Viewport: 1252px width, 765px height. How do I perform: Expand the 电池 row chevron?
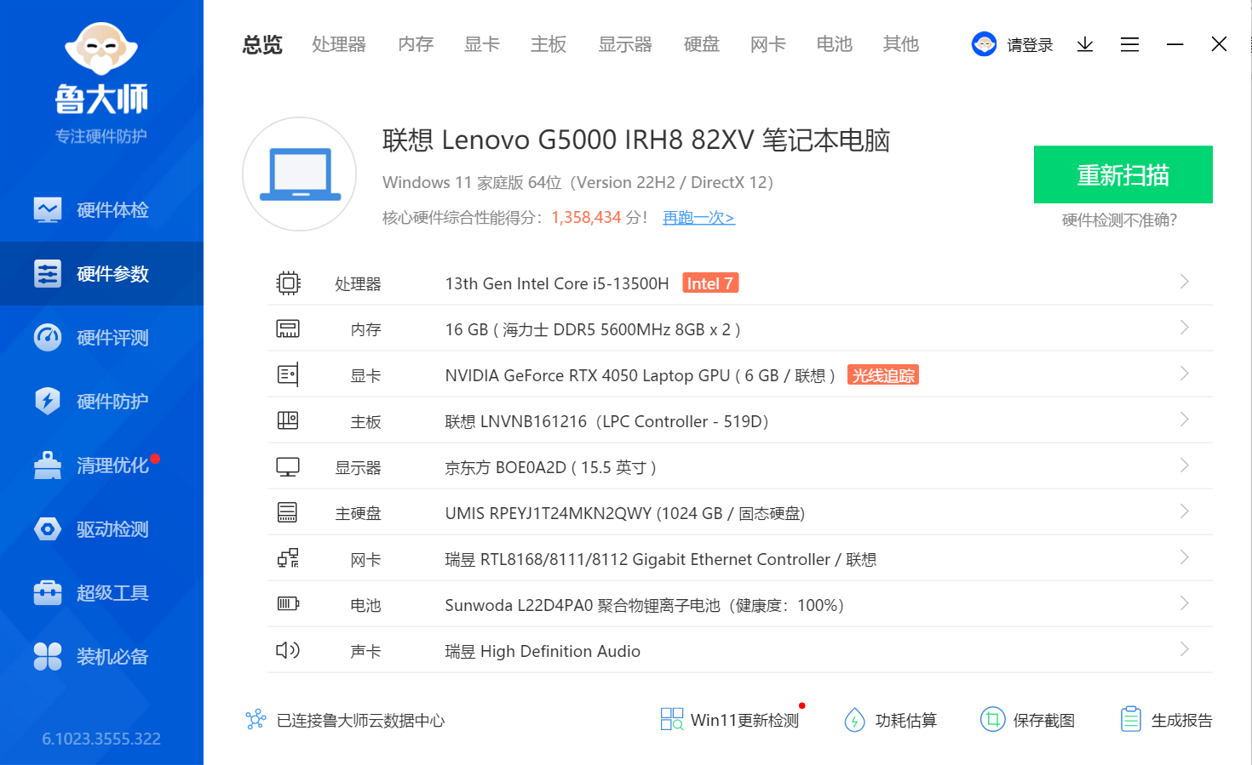pos(1184,603)
